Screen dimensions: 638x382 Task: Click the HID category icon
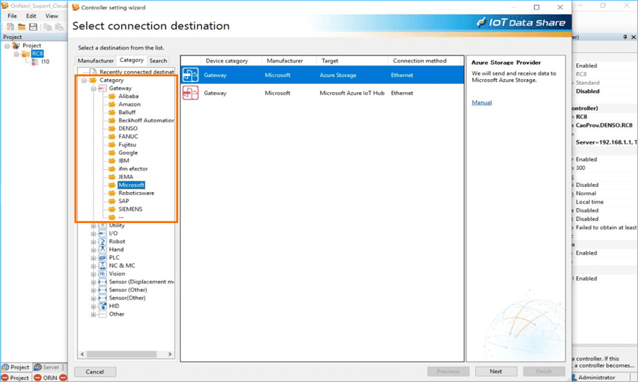click(102, 306)
